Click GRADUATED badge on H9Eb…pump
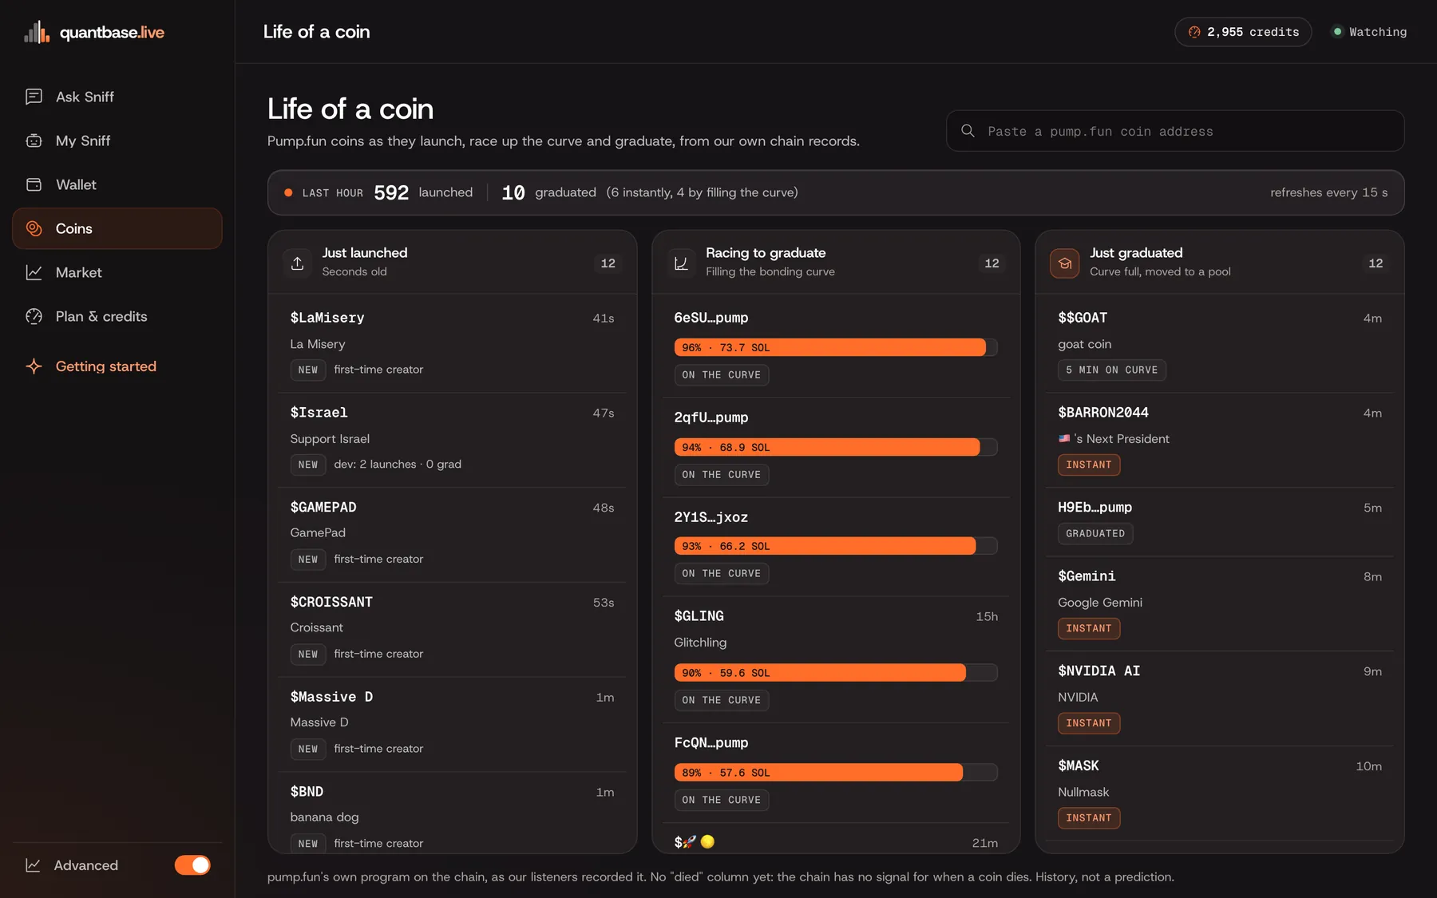Viewport: 1437px width, 898px height. click(1095, 533)
